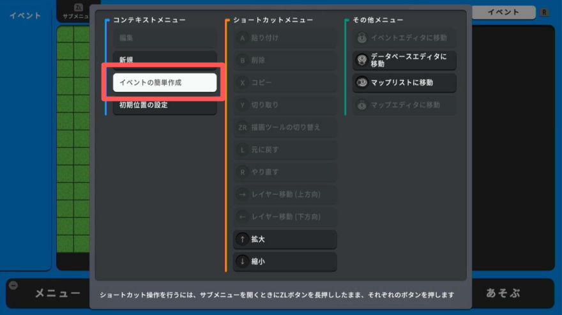The height and width of the screenshot is (315, 562).
Task: Click the その他メニュー heading
Action: [378, 20]
